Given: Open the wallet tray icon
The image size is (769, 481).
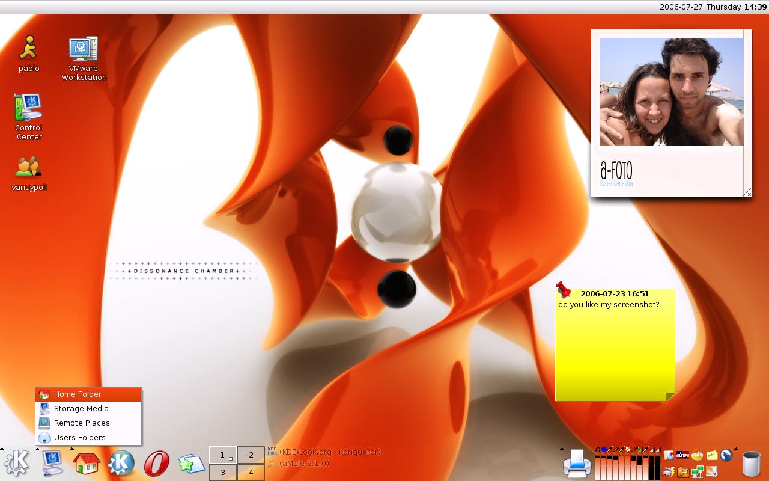Looking at the screenshot, I should pos(683,472).
